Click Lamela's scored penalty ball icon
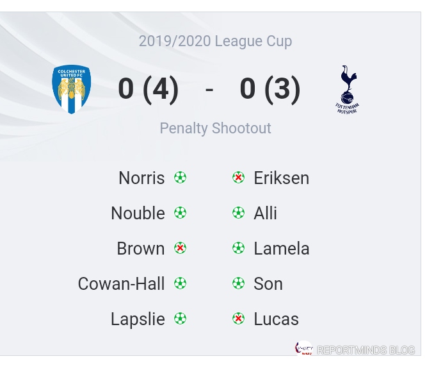This screenshot has height=370, width=427. click(238, 248)
